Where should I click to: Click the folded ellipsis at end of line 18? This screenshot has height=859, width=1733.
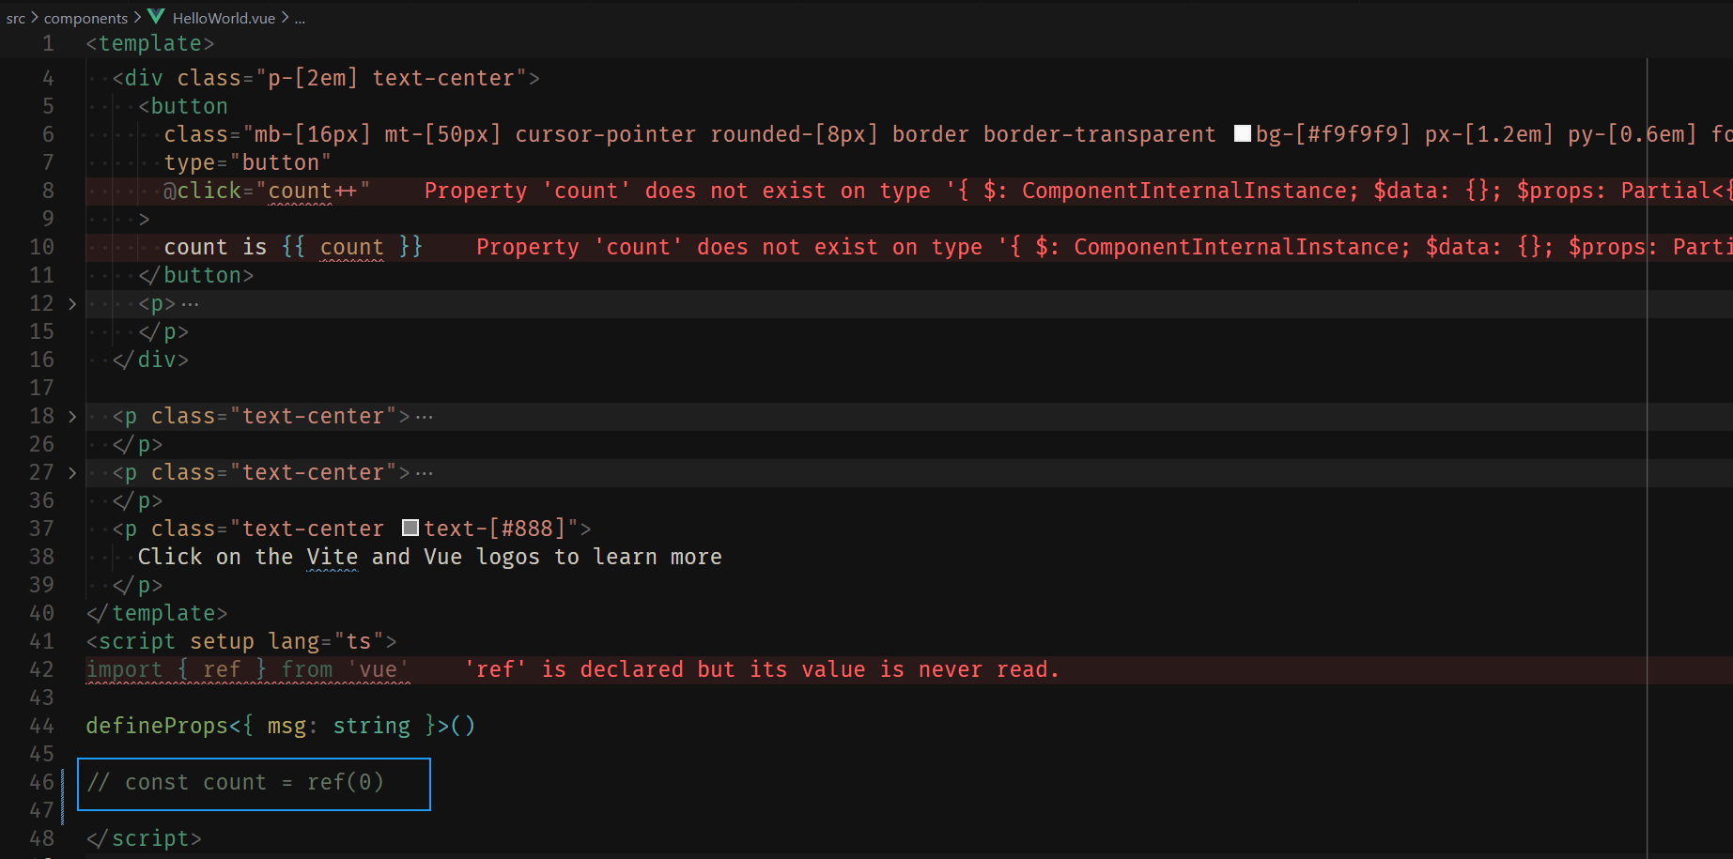click(425, 417)
